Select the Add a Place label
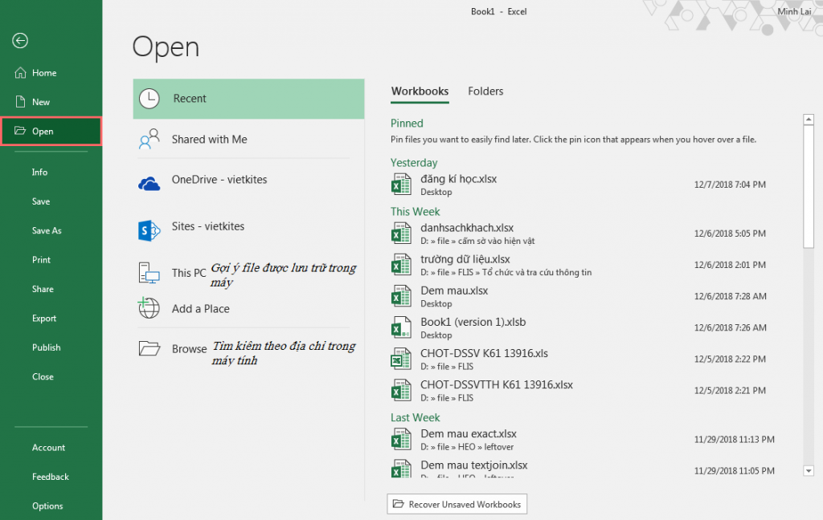823x520 pixels. click(200, 309)
